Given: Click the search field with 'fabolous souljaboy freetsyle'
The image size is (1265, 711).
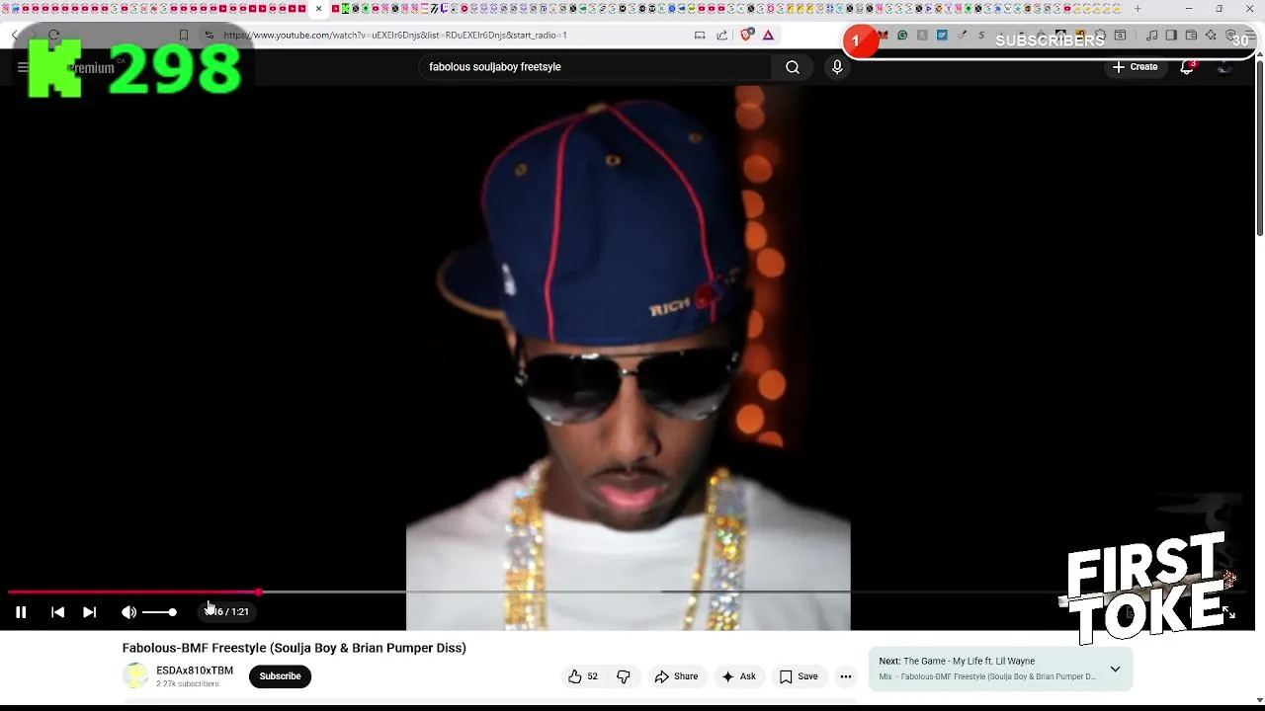Looking at the screenshot, I should point(593,67).
